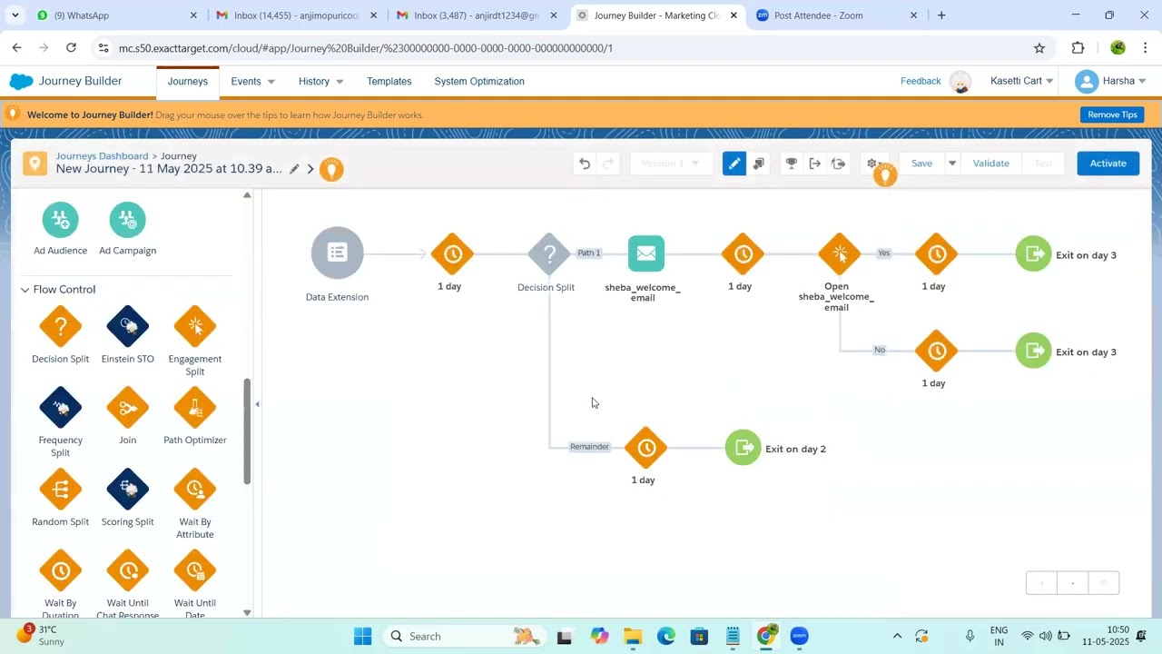
Task: Click the copy journey icon
Action: 759,163
